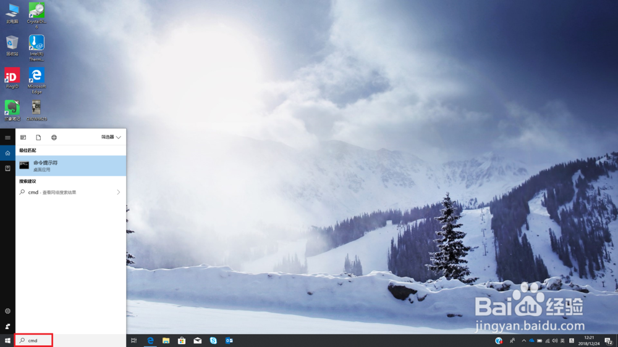Screen dimensions: 618x347
Task: Open the clock showing 12:21
Action: pyautogui.click(x=589, y=340)
